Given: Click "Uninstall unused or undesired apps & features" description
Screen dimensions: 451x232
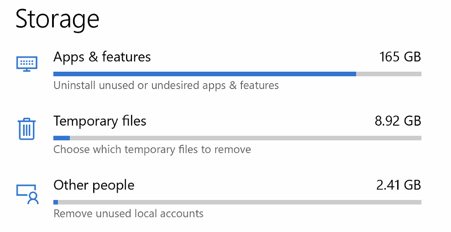Looking at the screenshot, I should click(166, 85).
